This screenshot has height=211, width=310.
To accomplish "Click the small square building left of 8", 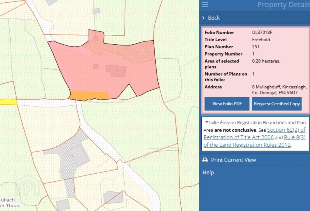I will (96, 66).
